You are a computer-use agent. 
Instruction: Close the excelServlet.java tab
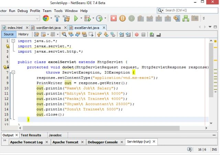[104, 27]
